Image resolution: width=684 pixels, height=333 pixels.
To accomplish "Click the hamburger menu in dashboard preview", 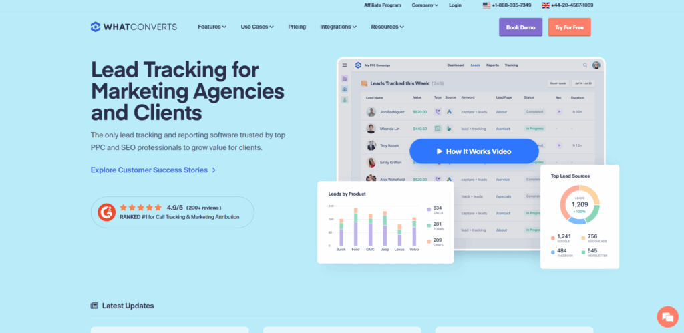I will coord(345,65).
